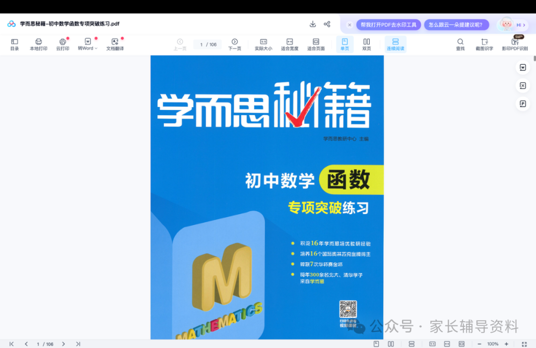The image size is (536, 348).
Task: Click the file name 学而思秘籍 title text
Action: (x=70, y=24)
